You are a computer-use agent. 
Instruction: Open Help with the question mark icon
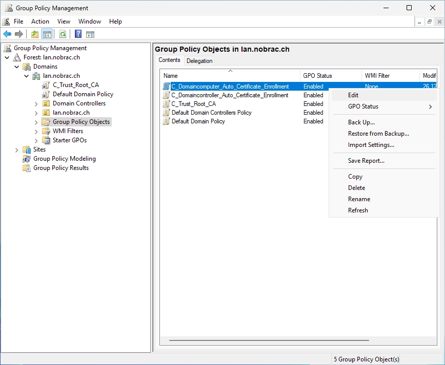pos(78,34)
